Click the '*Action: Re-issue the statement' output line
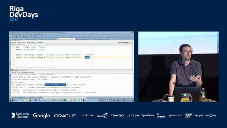 coord(54,92)
